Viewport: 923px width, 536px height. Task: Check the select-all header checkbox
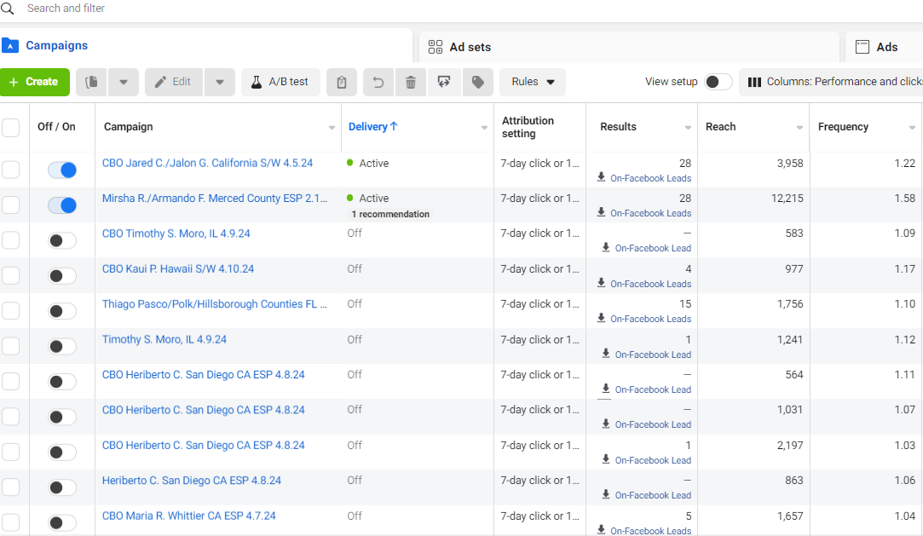click(x=10, y=128)
